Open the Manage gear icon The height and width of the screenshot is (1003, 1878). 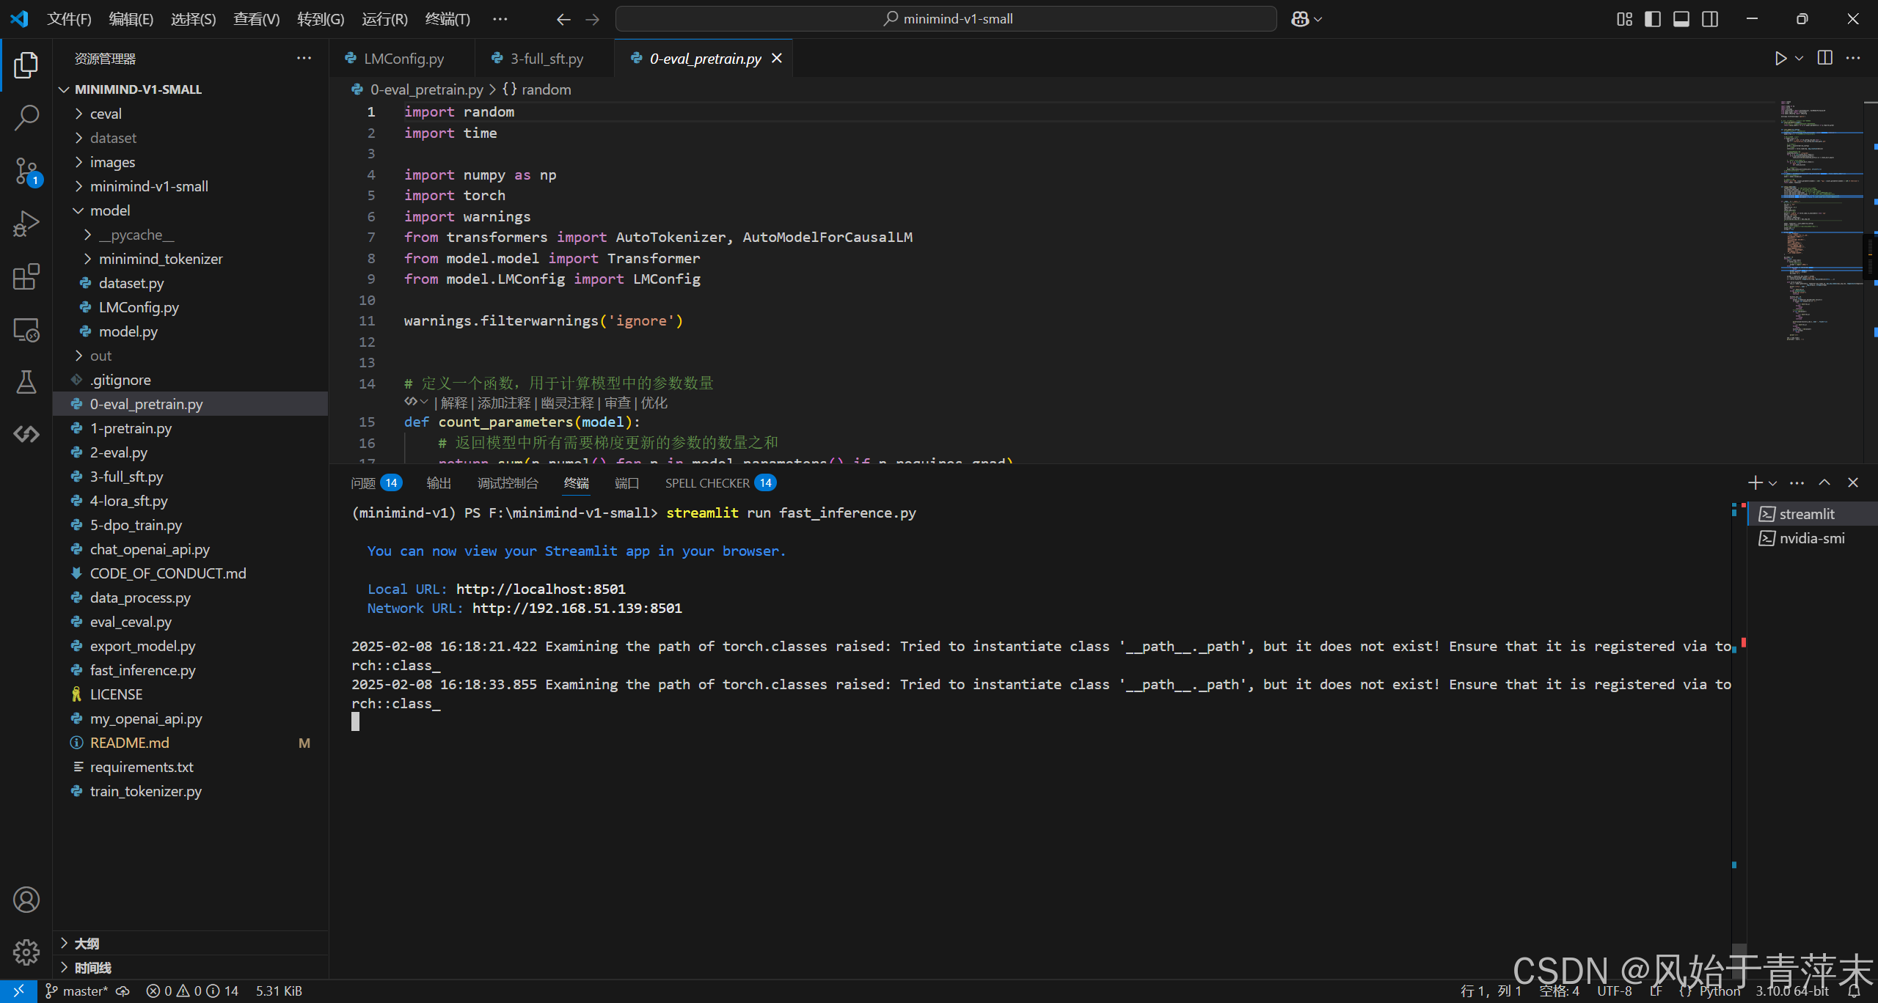pyautogui.click(x=26, y=952)
